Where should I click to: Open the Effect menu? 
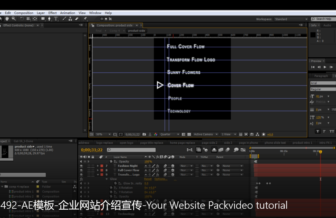52,13
